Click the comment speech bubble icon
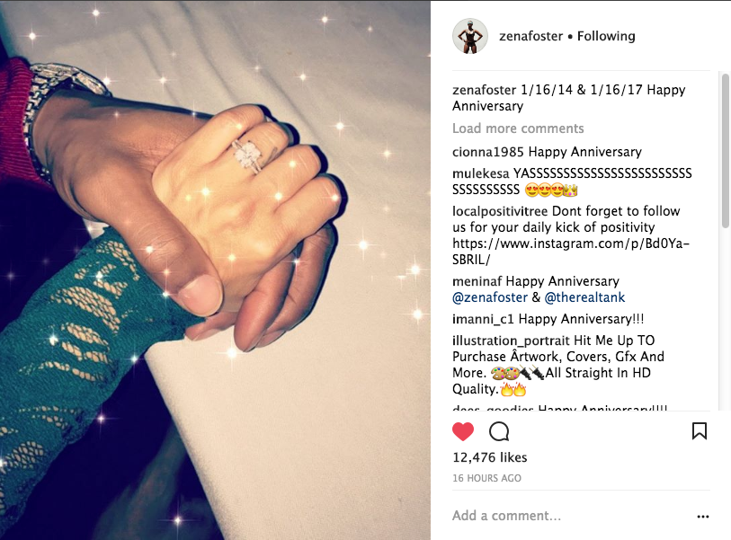731x540 pixels. (x=499, y=431)
